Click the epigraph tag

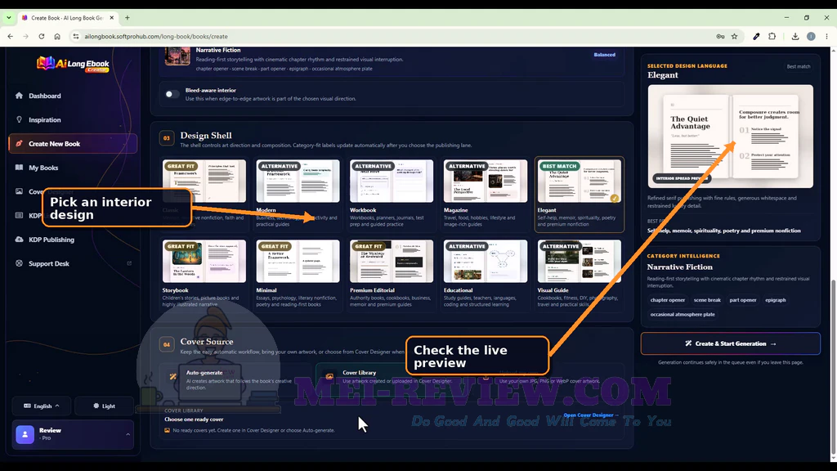pyautogui.click(x=775, y=300)
